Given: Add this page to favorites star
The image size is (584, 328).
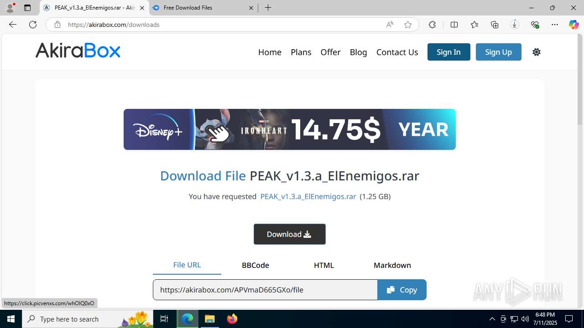Looking at the screenshot, I should tap(408, 25).
